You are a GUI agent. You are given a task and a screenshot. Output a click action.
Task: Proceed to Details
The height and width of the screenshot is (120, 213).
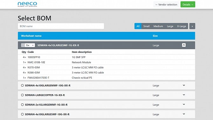coord(188,4)
